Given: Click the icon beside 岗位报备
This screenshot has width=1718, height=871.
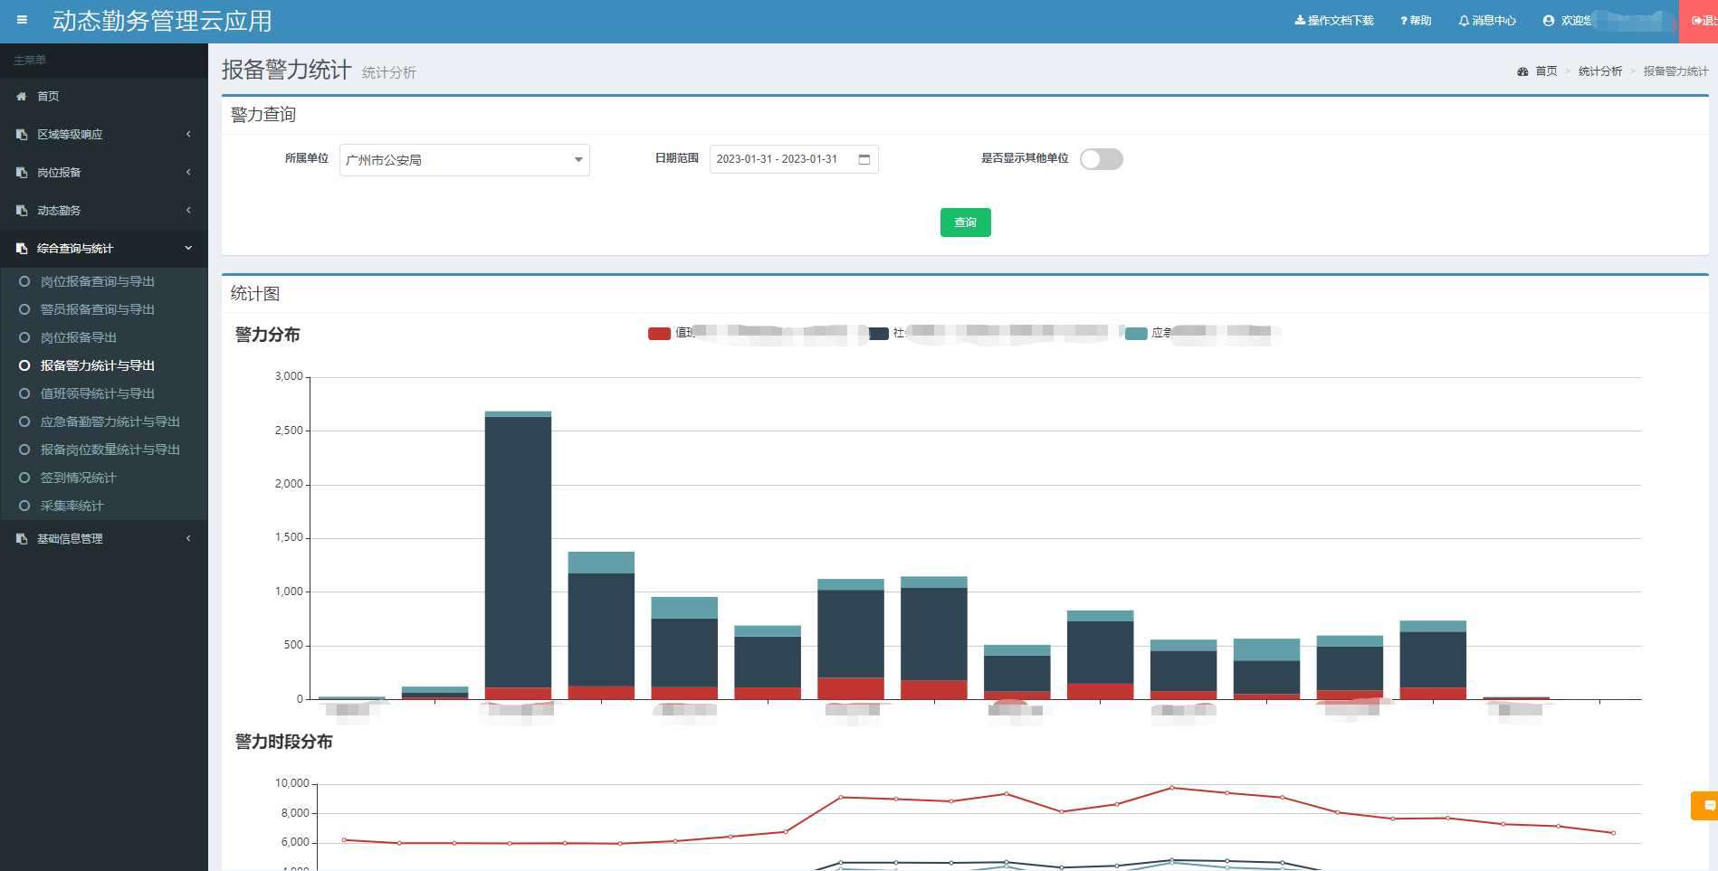Looking at the screenshot, I should click(x=22, y=172).
